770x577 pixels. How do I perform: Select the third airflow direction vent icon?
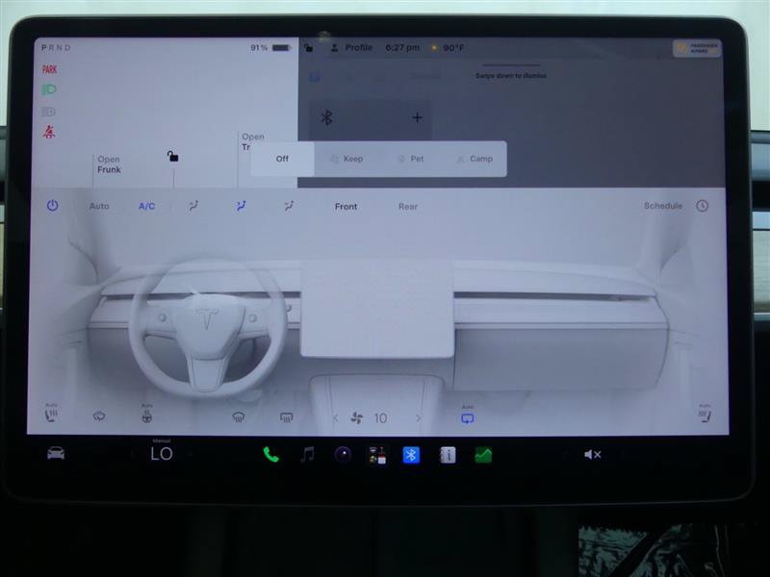(289, 206)
